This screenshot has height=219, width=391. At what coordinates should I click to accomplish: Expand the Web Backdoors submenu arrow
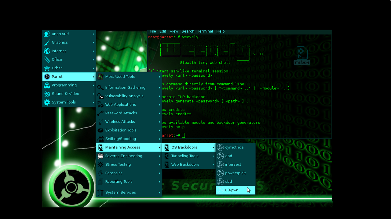[x=213, y=165]
